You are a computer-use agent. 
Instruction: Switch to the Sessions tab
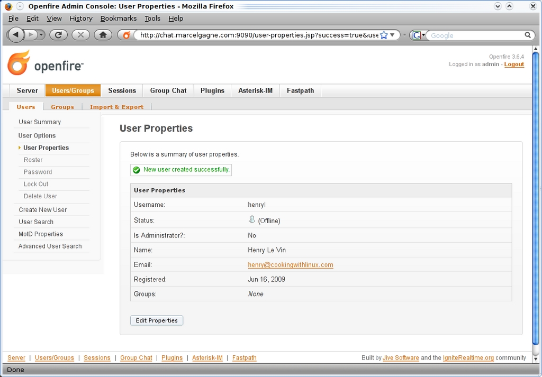point(122,90)
